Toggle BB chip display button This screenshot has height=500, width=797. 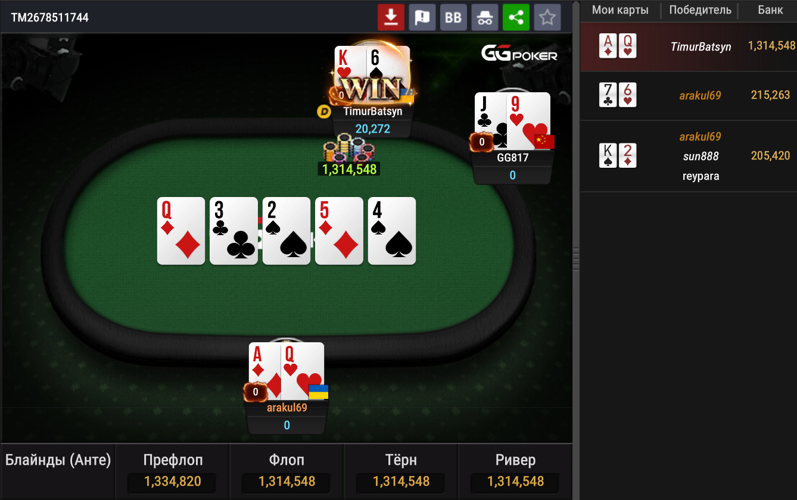click(453, 17)
